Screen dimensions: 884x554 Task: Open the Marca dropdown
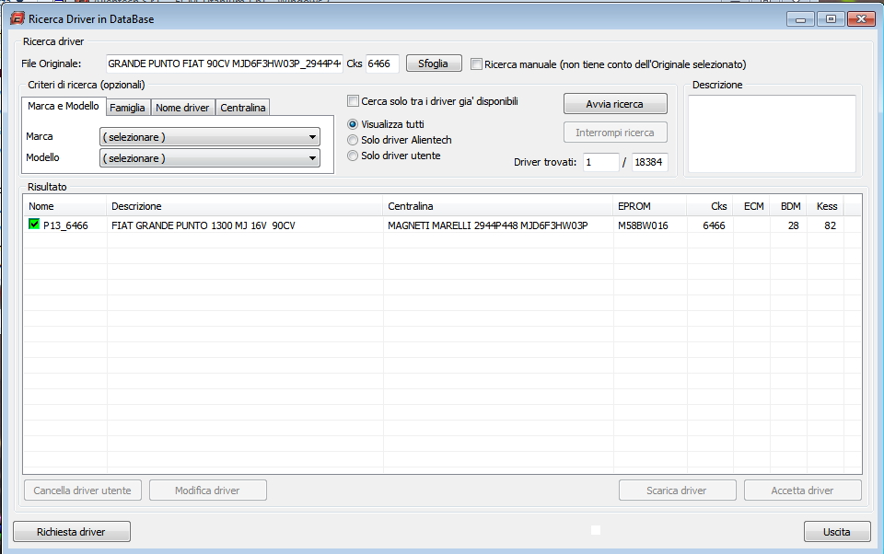[x=210, y=137]
